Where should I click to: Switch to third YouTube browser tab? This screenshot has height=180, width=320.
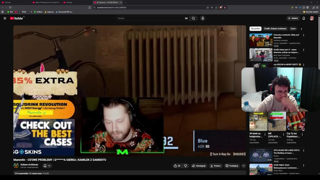77,2
